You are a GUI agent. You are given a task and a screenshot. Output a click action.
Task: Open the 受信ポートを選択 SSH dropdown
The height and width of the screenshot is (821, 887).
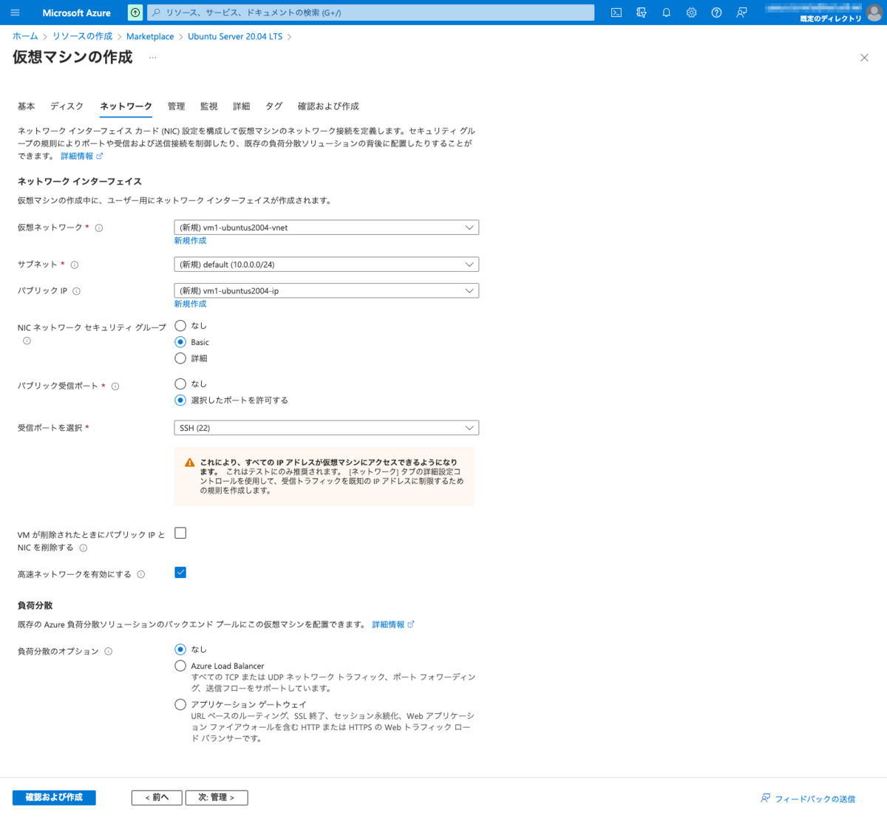[x=327, y=428]
